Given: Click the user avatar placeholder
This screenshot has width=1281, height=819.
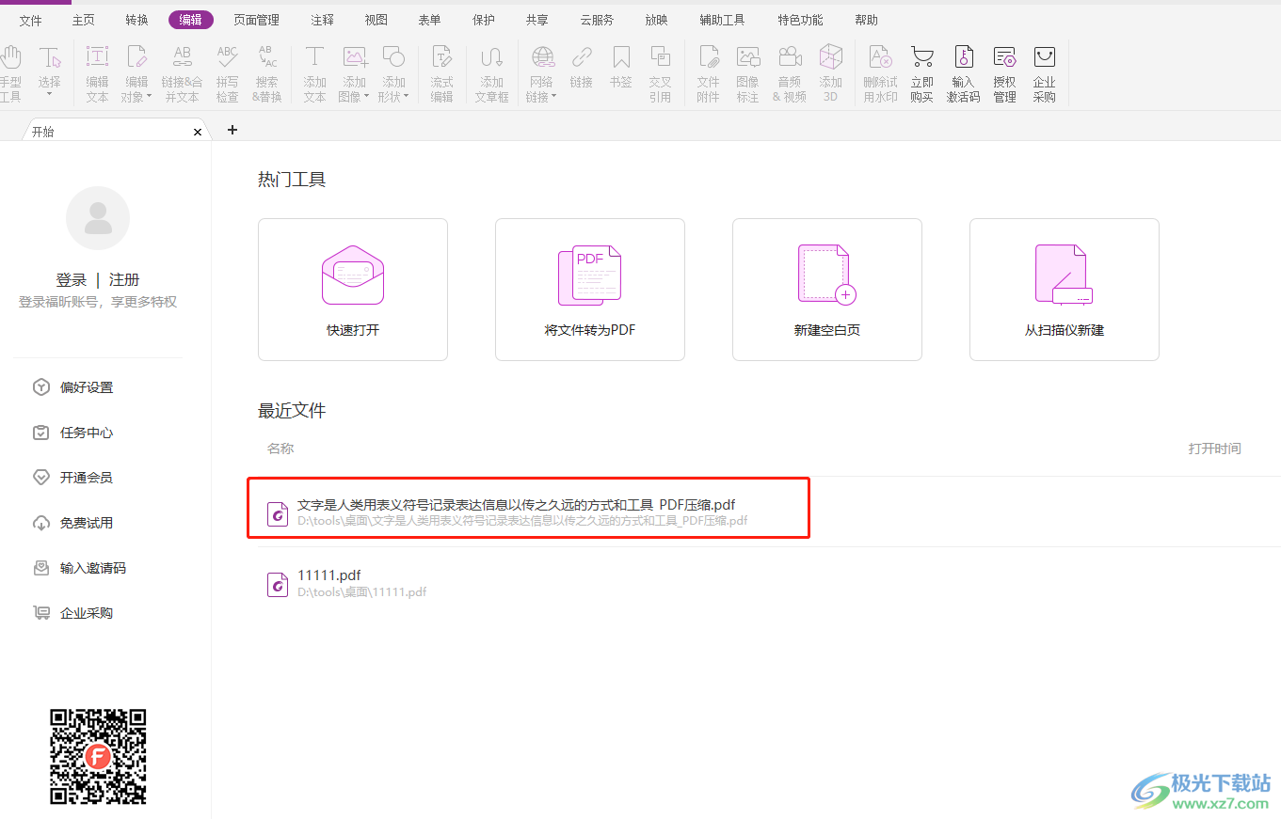Looking at the screenshot, I should click(x=98, y=218).
